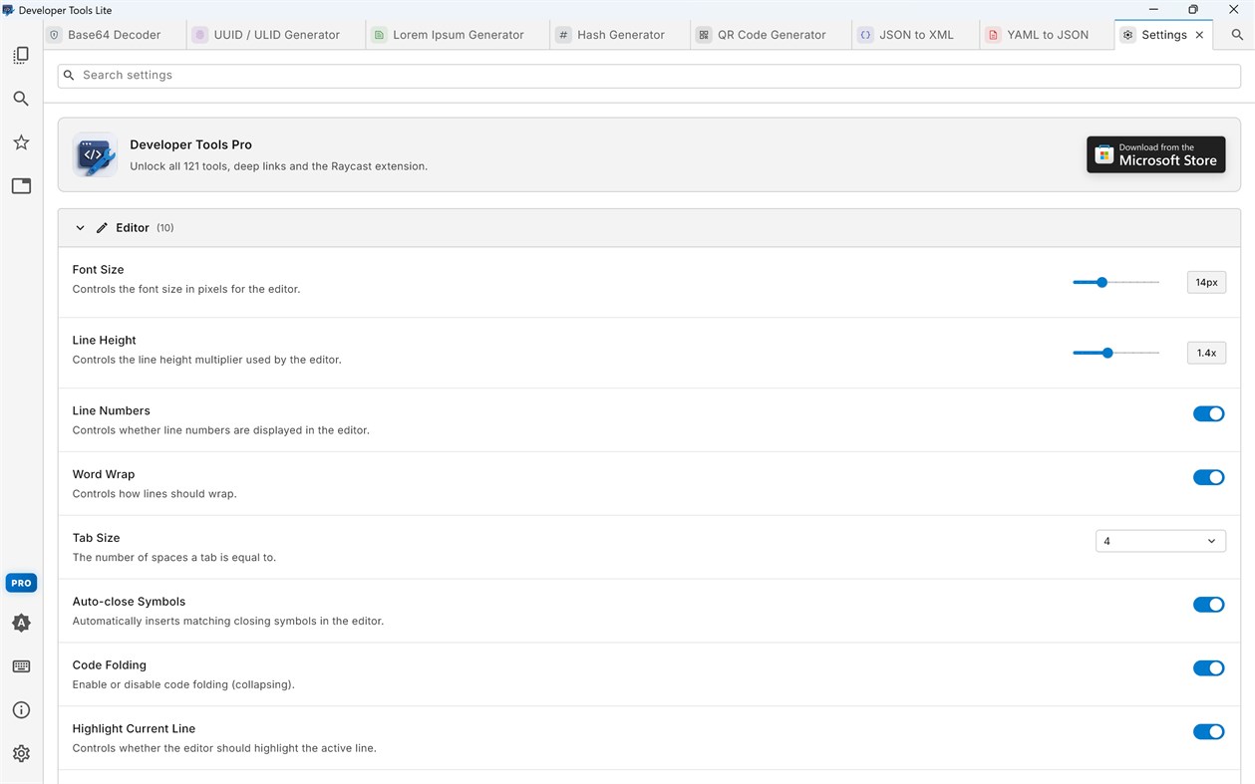The height and width of the screenshot is (784, 1255).
Task: Click the tab bar search icon
Action: pyautogui.click(x=1237, y=35)
